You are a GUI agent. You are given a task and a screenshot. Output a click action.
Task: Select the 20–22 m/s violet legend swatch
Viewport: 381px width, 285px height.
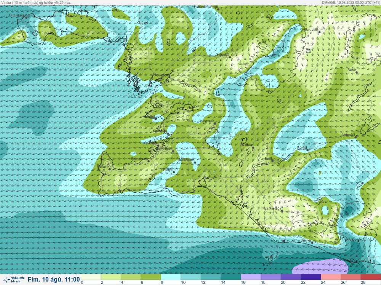pos(291,277)
